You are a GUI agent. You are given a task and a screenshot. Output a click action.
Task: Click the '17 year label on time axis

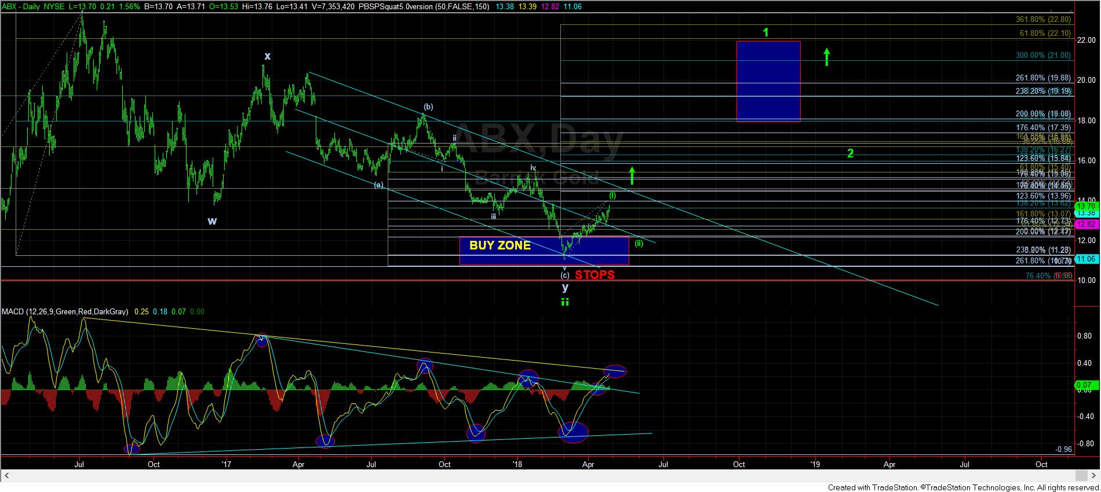point(227,464)
